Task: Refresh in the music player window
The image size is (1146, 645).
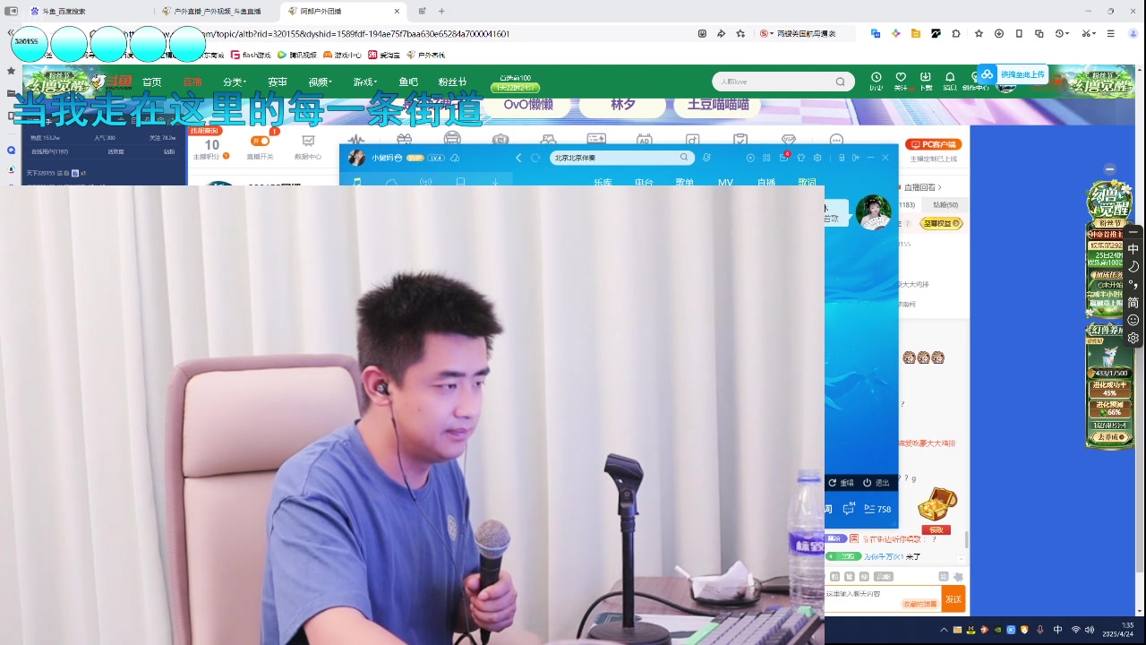Action: [x=535, y=158]
